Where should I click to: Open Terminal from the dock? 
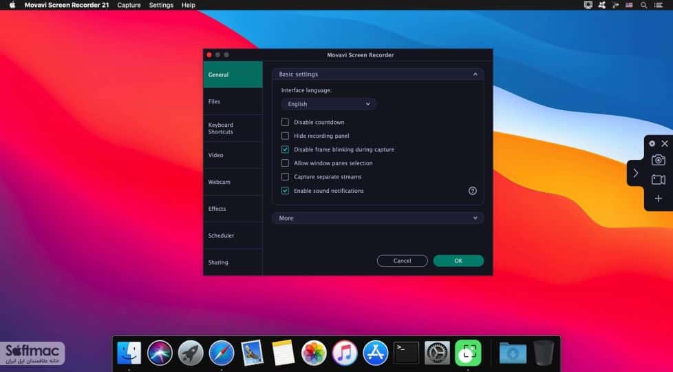tap(407, 353)
